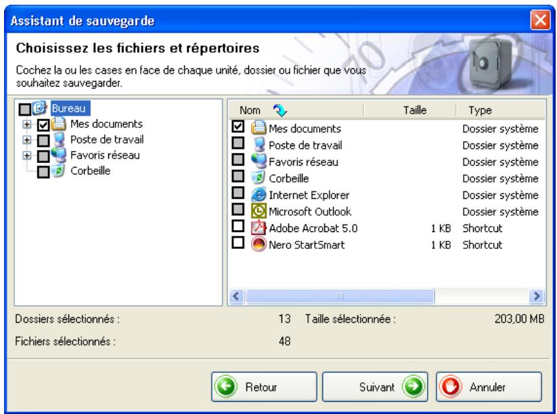Viewport: 557px width, 414px height.
Task: Click the Nero StartSmart icon
Action: (x=259, y=244)
